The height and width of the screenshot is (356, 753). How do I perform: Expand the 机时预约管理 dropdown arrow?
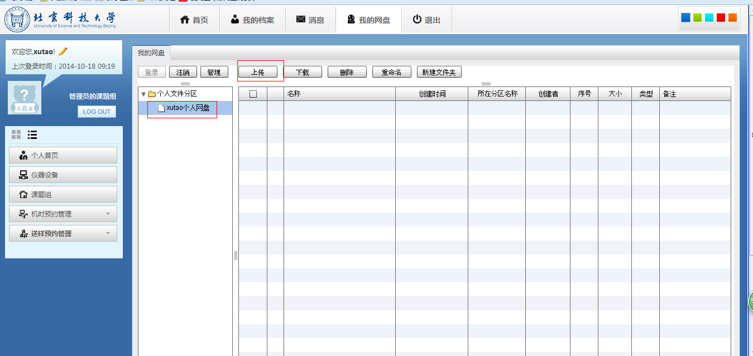pyautogui.click(x=108, y=214)
